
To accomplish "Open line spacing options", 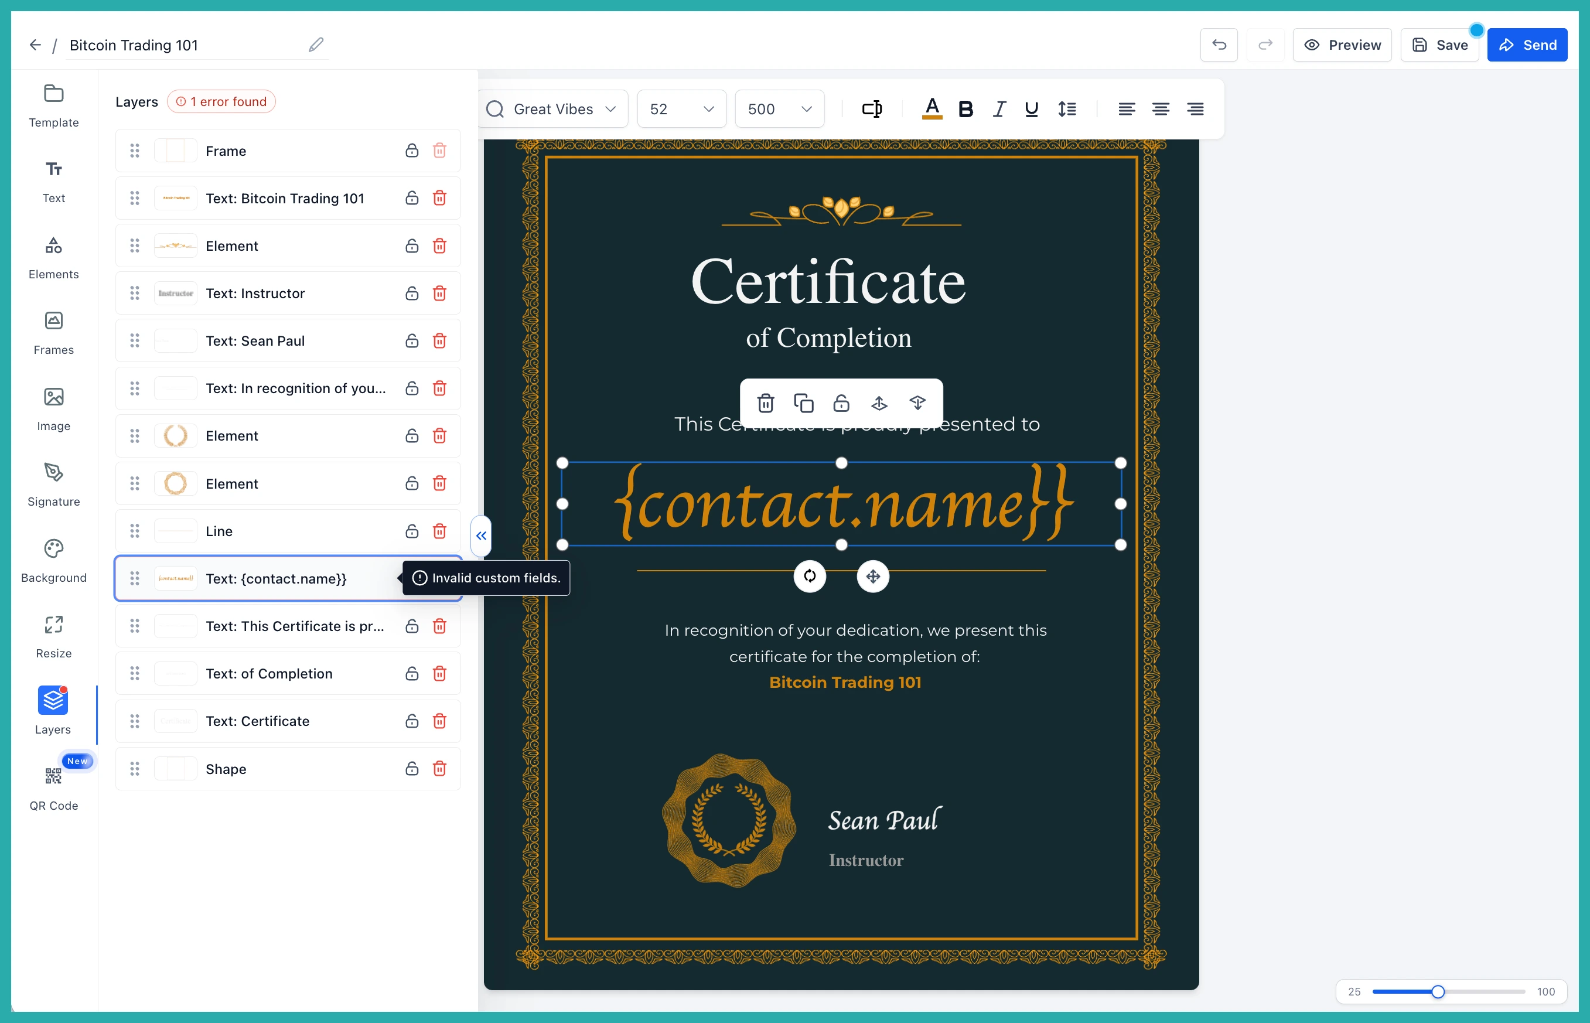I will (1067, 109).
